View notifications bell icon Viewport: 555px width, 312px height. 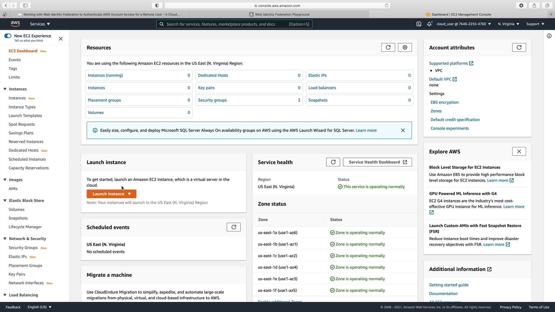pos(429,24)
